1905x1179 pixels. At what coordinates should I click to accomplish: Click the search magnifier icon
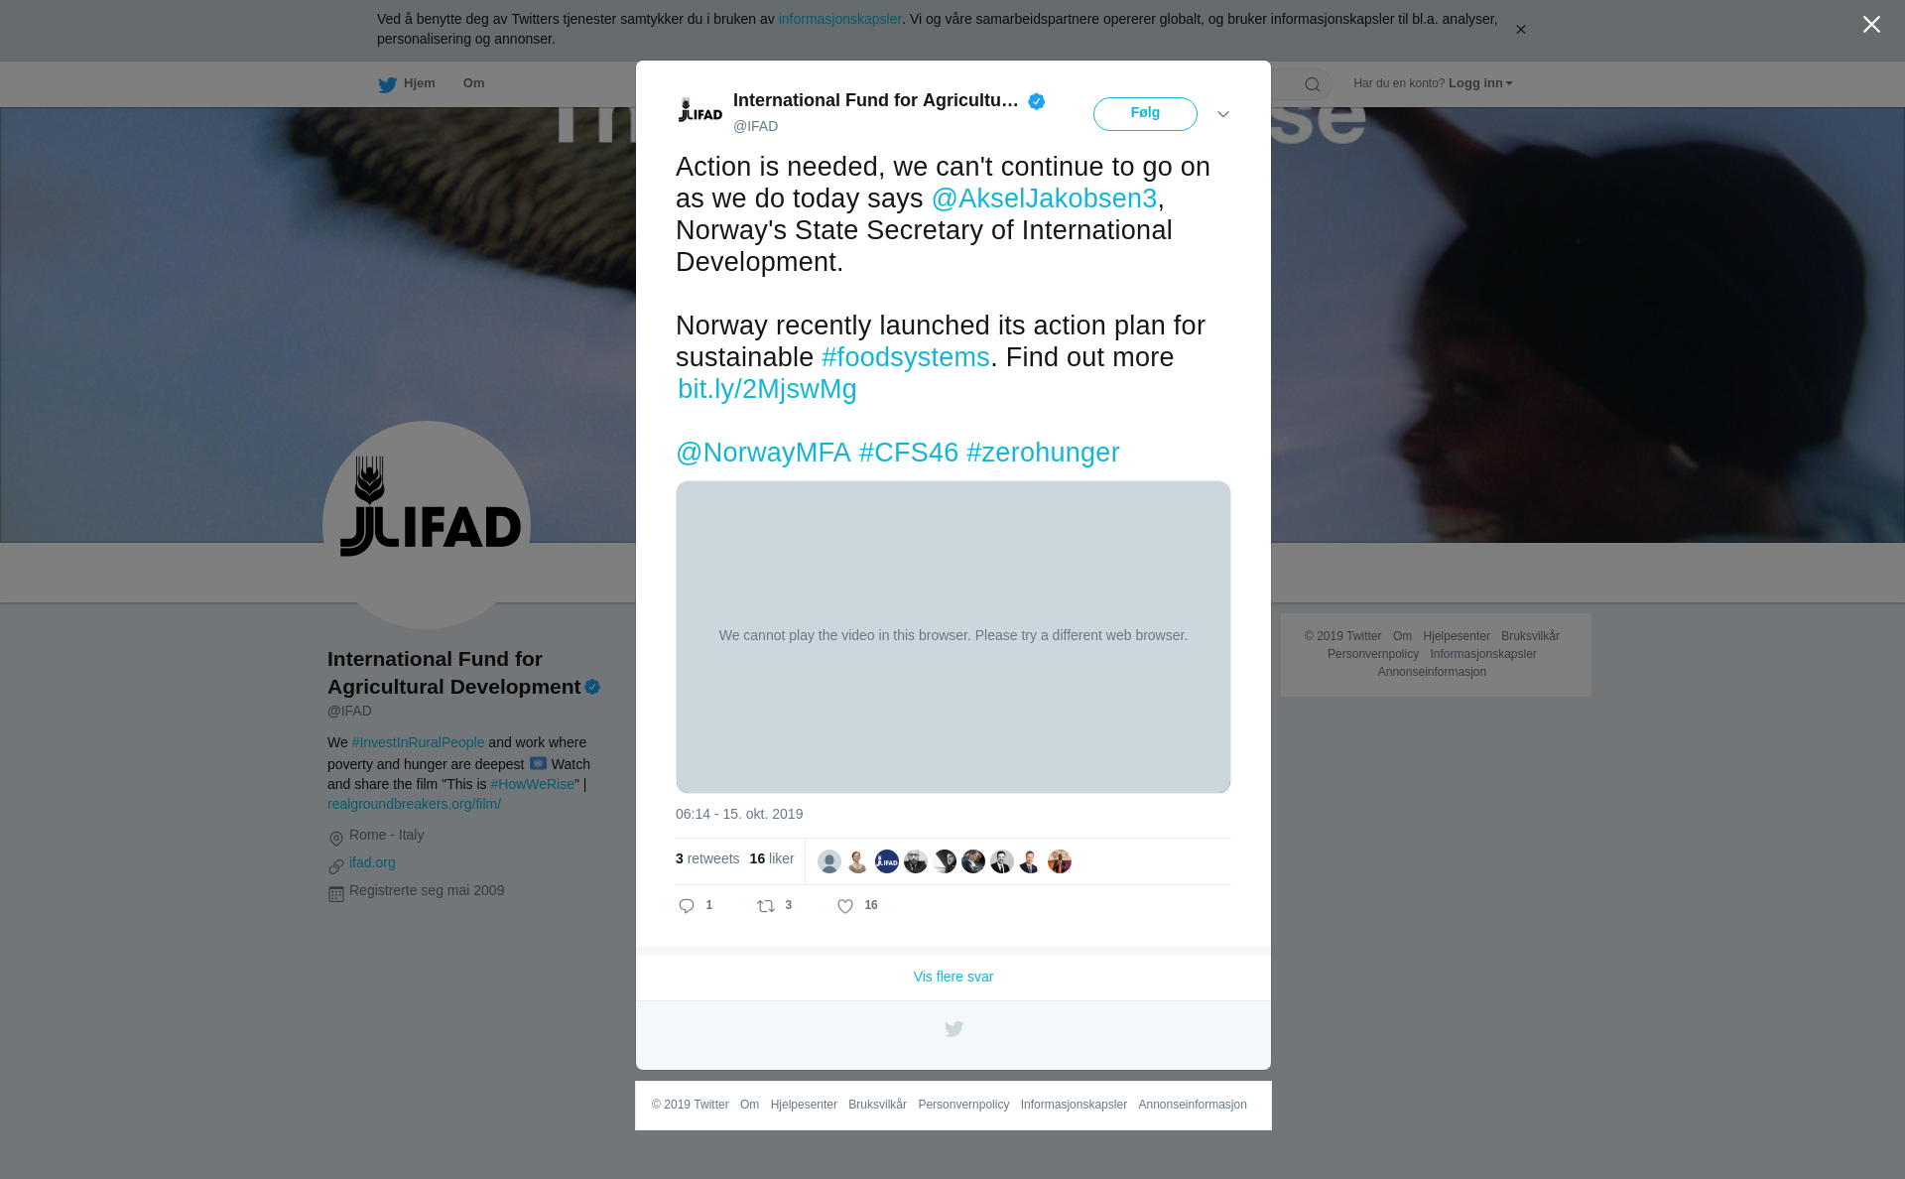(1313, 84)
